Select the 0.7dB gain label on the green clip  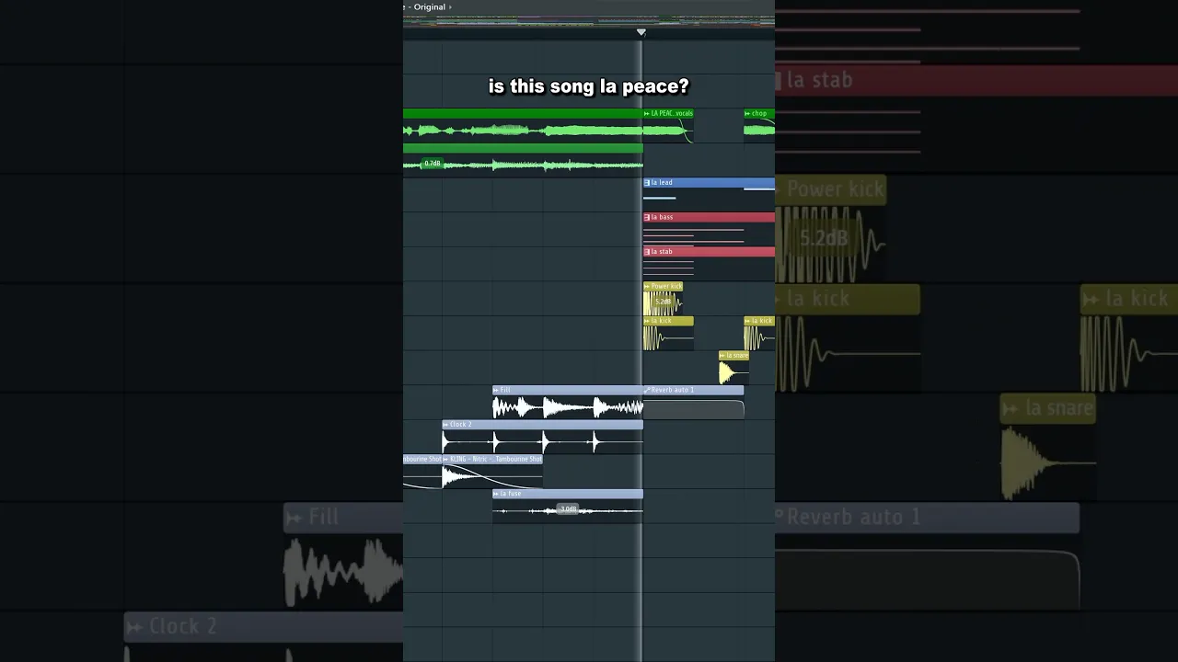pos(432,164)
